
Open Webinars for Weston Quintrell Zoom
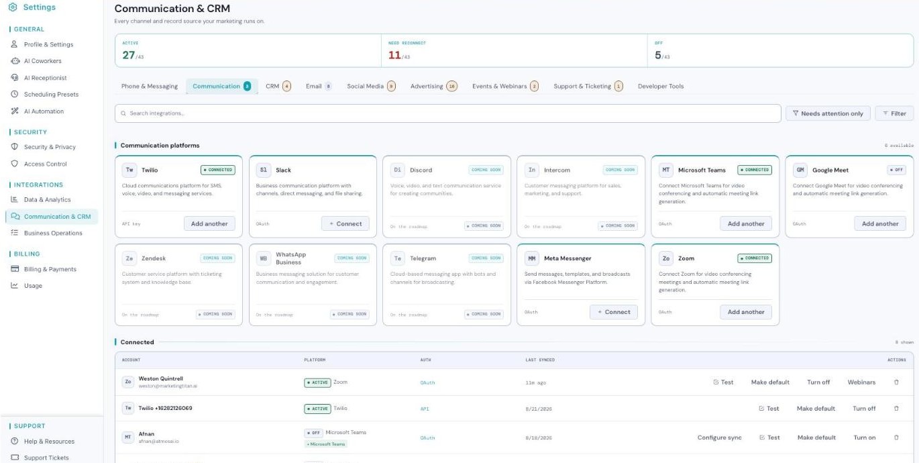click(x=861, y=382)
